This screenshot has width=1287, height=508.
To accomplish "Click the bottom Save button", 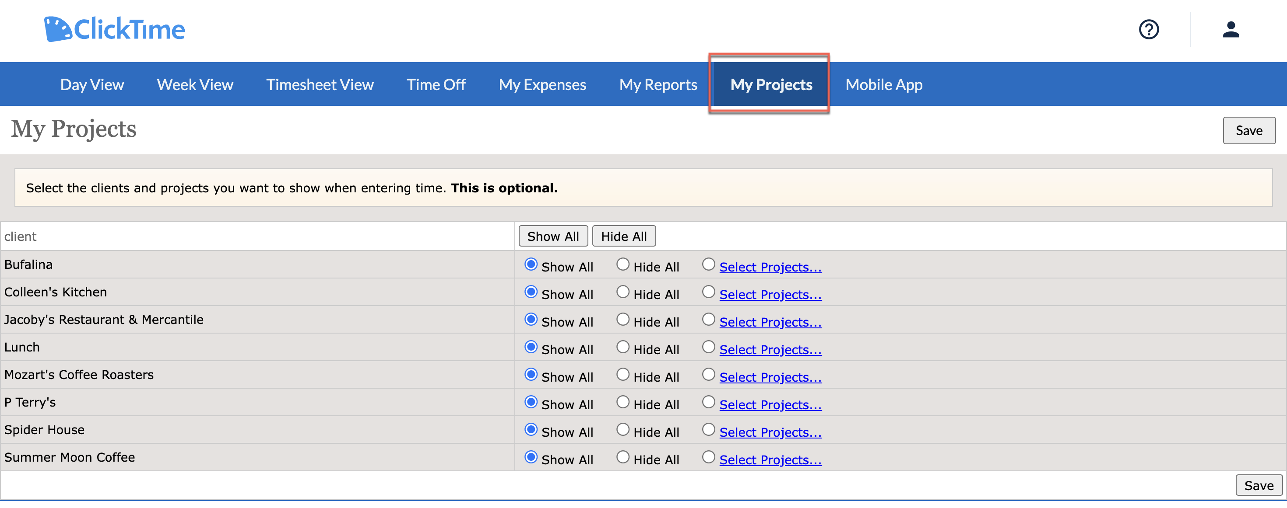I will tap(1259, 486).
